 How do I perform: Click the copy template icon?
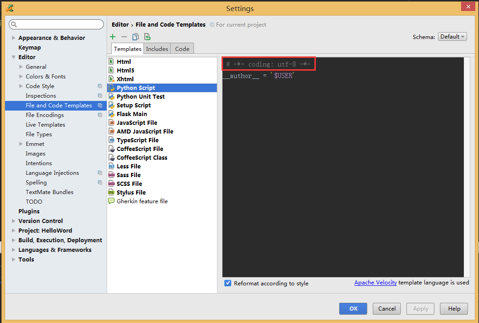tap(135, 37)
